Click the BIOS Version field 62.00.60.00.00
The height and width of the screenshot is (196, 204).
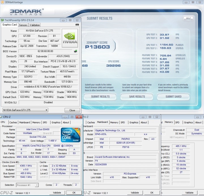pos(45,51)
